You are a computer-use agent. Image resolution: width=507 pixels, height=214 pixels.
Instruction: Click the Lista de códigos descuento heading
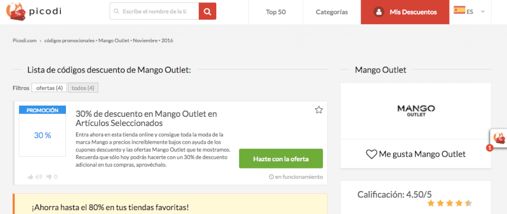coord(109,70)
